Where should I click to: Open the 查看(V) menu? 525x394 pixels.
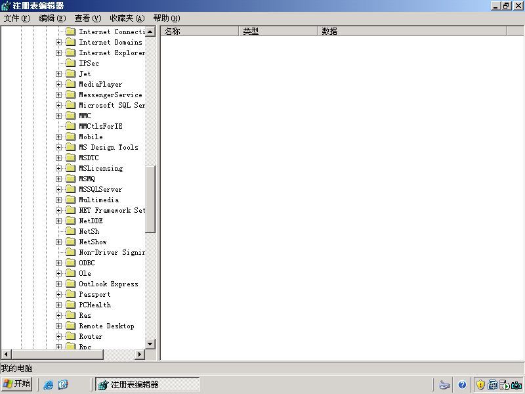pos(88,18)
